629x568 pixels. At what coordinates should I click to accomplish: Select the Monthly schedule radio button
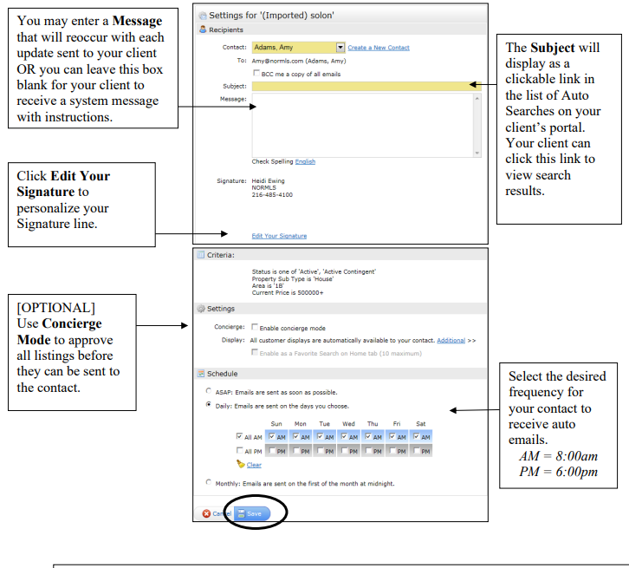[x=208, y=482]
